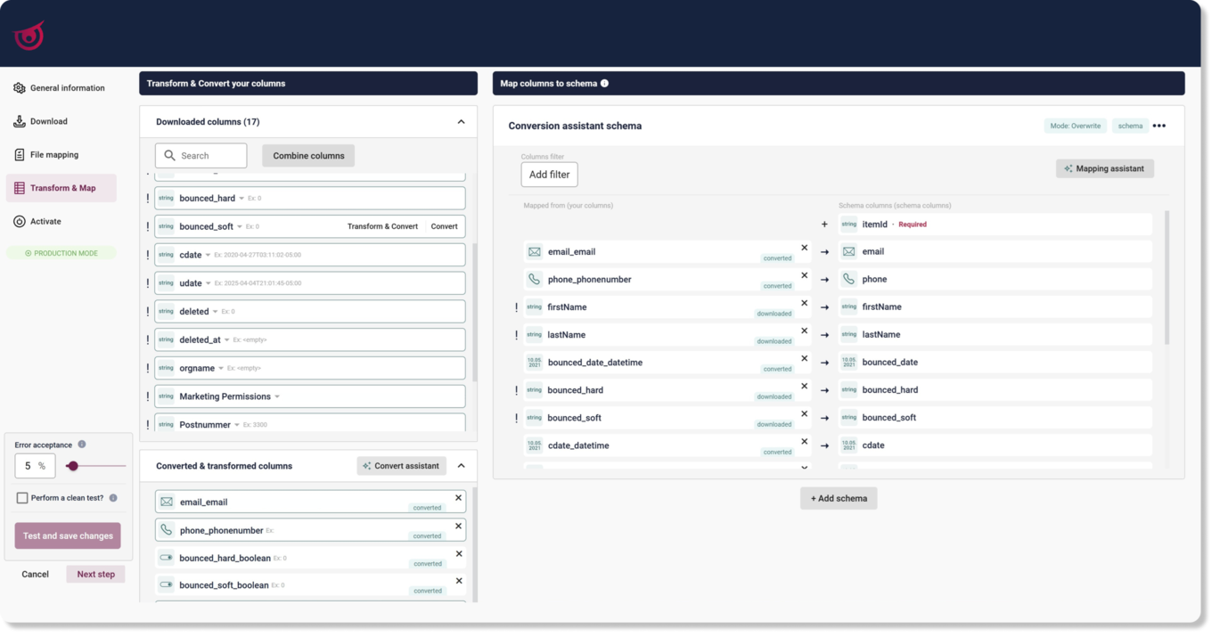The height and width of the screenshot is (637, 1212).
Task: Click Cancel
Action: click(36, 575)
